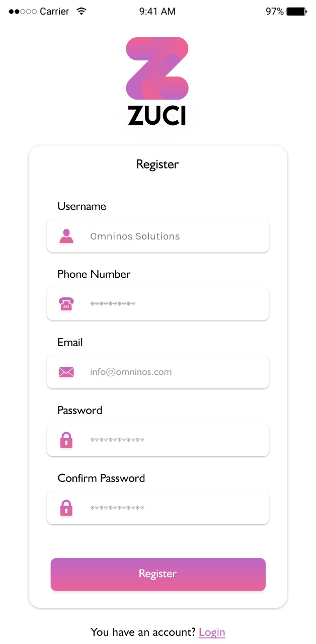This screenshot has height=644, width=316.
Task: Tap the padlock icon in Password field
Action: click(x=66, y=440)
